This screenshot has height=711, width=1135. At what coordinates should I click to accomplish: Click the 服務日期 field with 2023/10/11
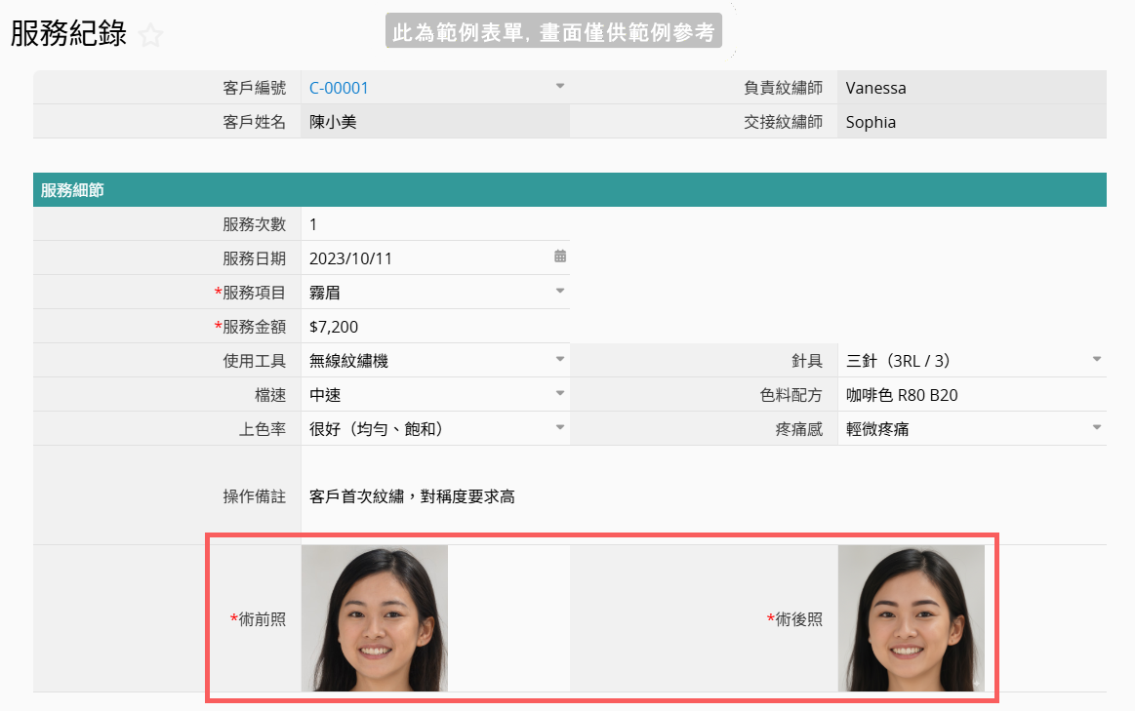425,258
